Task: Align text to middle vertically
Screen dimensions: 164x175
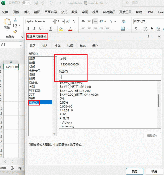Action: 89,21
